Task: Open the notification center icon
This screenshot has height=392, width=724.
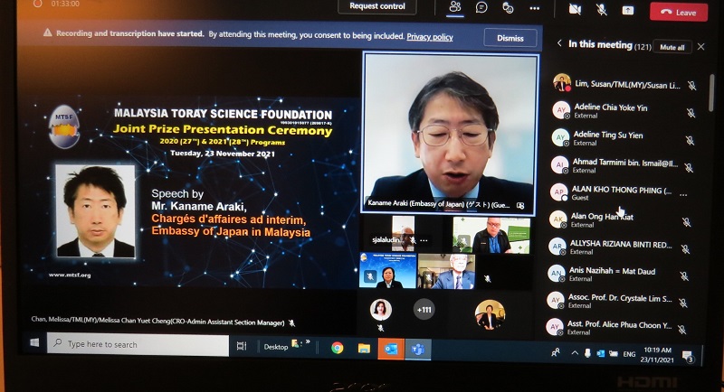Action: (x=689, y=357)
